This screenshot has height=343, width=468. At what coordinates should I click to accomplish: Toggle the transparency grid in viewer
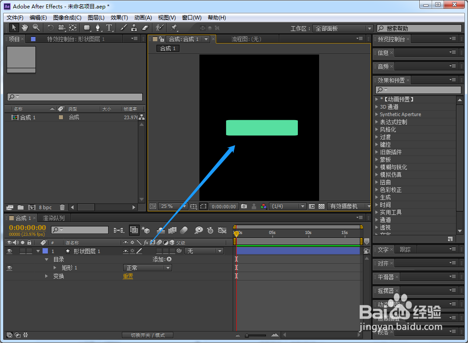[x=321, y=206]
